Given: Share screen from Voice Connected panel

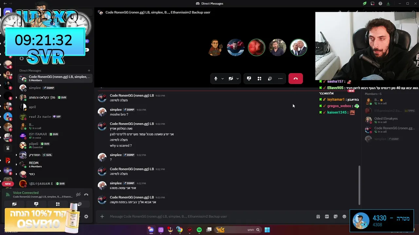Looking at the screenshot, I should 36,204.
